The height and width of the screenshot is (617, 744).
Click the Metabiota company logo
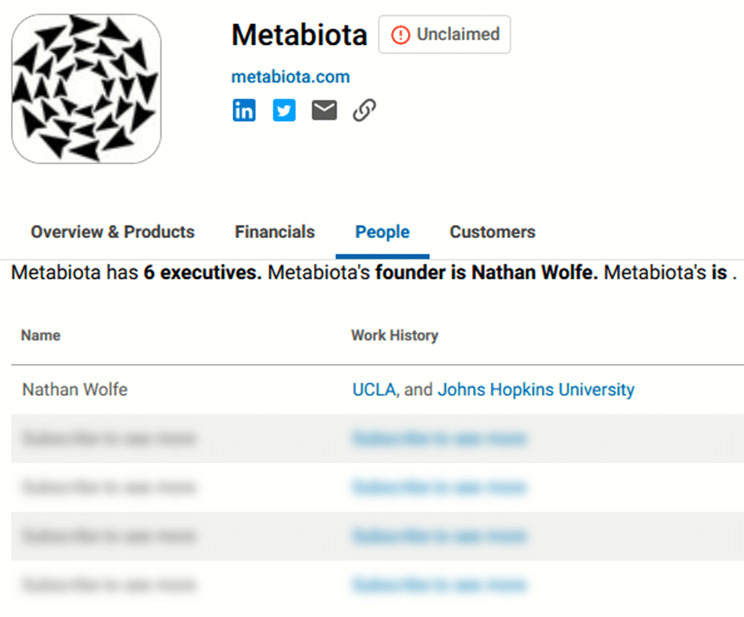(x=87, y=89)
